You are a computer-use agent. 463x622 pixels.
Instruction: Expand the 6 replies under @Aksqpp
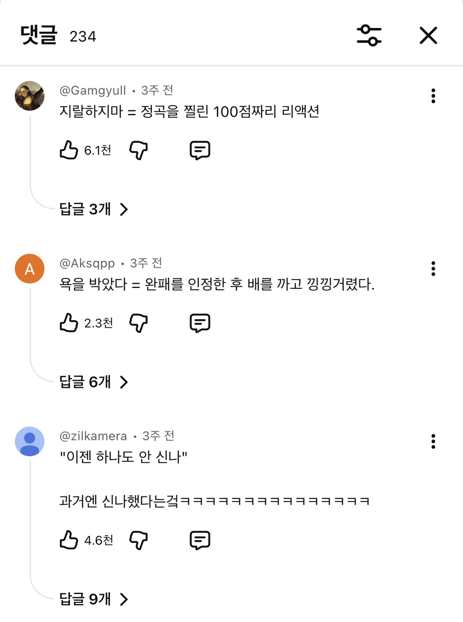point(94,382)
